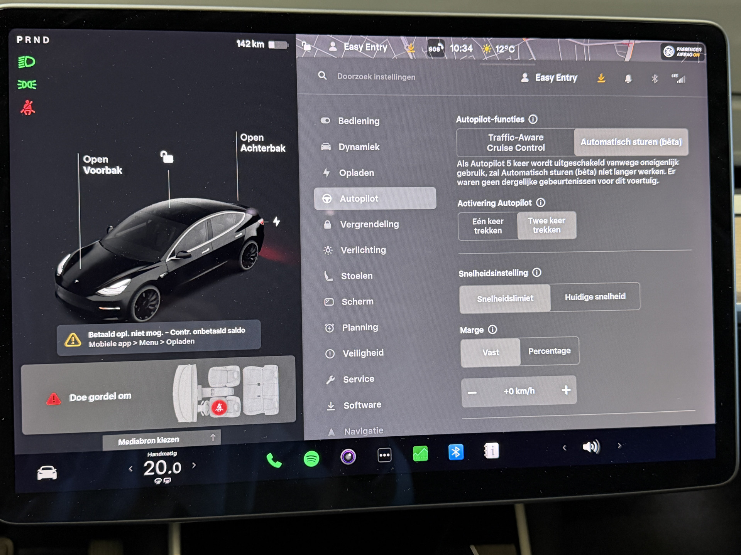Switch speed setting to Huidige snelheid
741x555 pixels.
pos(595,297)
